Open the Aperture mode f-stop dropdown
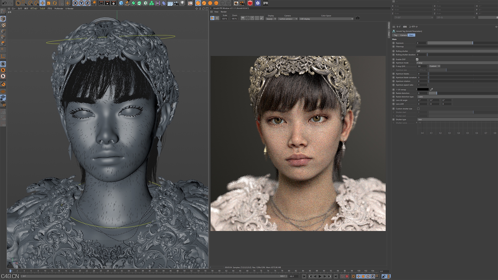The width and height of the screenshot is (498, 280). [x=457, y=63]
